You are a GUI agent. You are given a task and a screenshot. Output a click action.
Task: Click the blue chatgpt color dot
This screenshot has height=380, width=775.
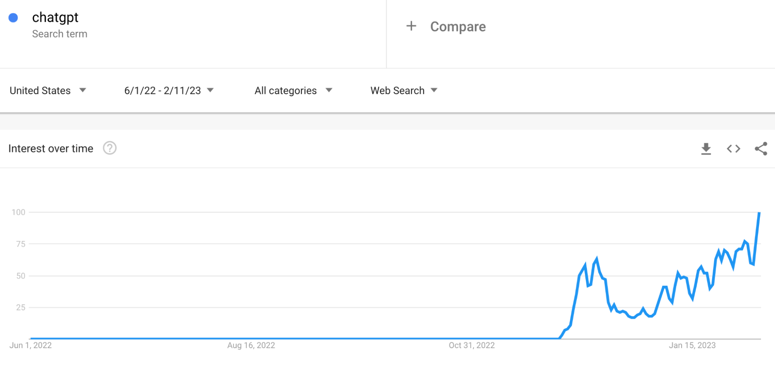(13, 18)
